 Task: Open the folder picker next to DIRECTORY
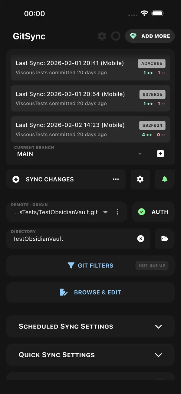164,239
